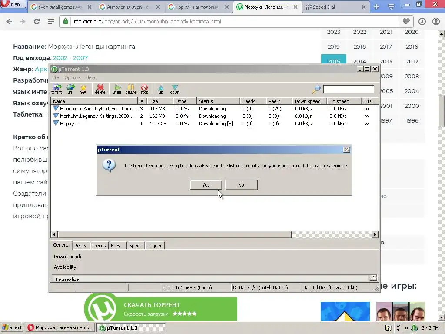Screen dimensions: 445x334
Task: Switch to the Logger tab
Action: point(154,246)
